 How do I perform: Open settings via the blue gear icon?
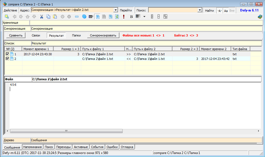(x=84, y=17)
